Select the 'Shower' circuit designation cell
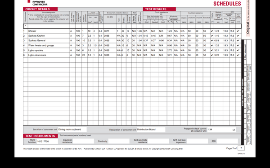The height and width of the screenshot is (168, 270). point(49,31)
